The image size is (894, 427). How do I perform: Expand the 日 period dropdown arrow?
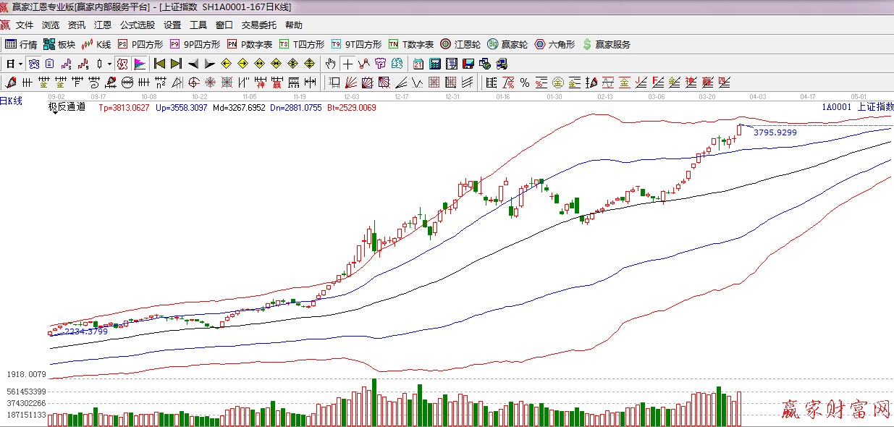point(20,64)
